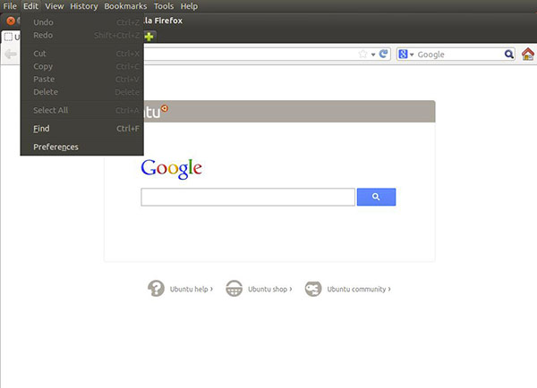Screen dimensions: 537x388
Task: Click the Ubuntu community icon
Action: point(313,289)
